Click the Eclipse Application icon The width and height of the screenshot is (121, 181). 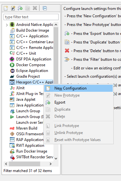[x=12, y=71]
